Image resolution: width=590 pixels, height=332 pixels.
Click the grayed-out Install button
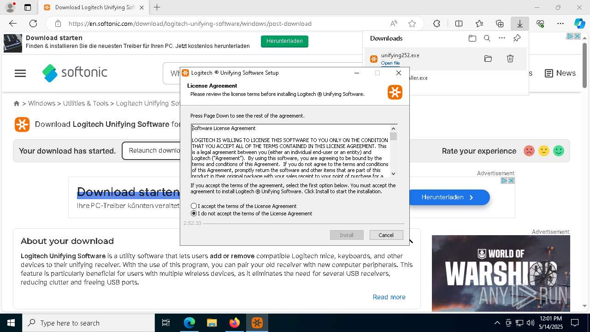click(x=347, y=235)
